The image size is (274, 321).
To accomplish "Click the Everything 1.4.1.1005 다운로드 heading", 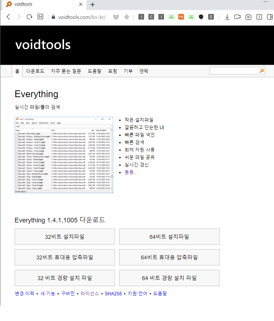I will point(60,220).
